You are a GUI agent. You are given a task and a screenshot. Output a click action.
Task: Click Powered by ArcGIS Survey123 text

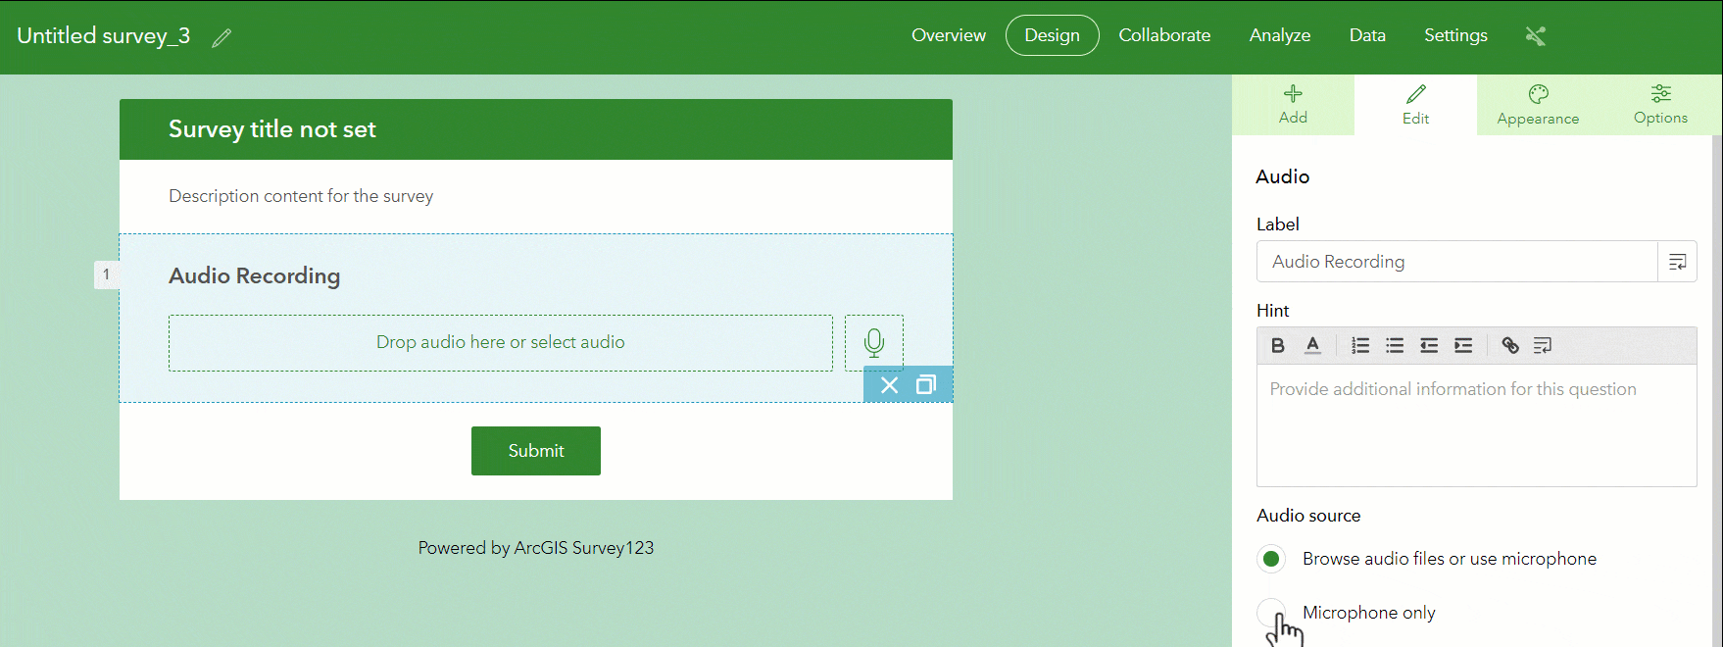(535, 548)
